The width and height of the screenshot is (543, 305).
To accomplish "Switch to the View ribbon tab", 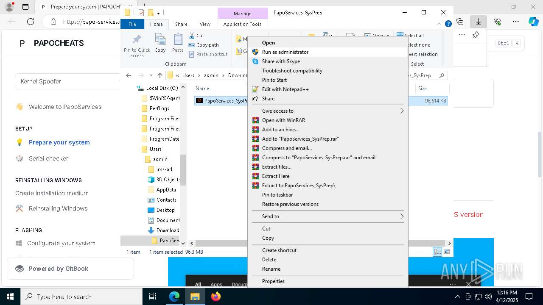I will pos(205,24).
